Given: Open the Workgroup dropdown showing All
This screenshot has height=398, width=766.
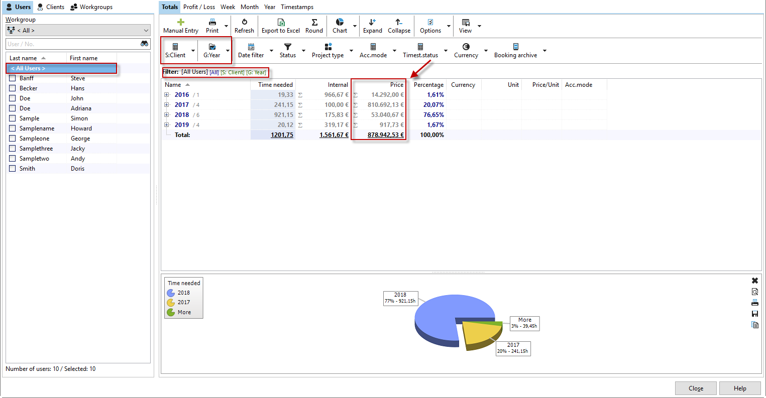Looking at the screenshot, I should [x=78, y=31].
